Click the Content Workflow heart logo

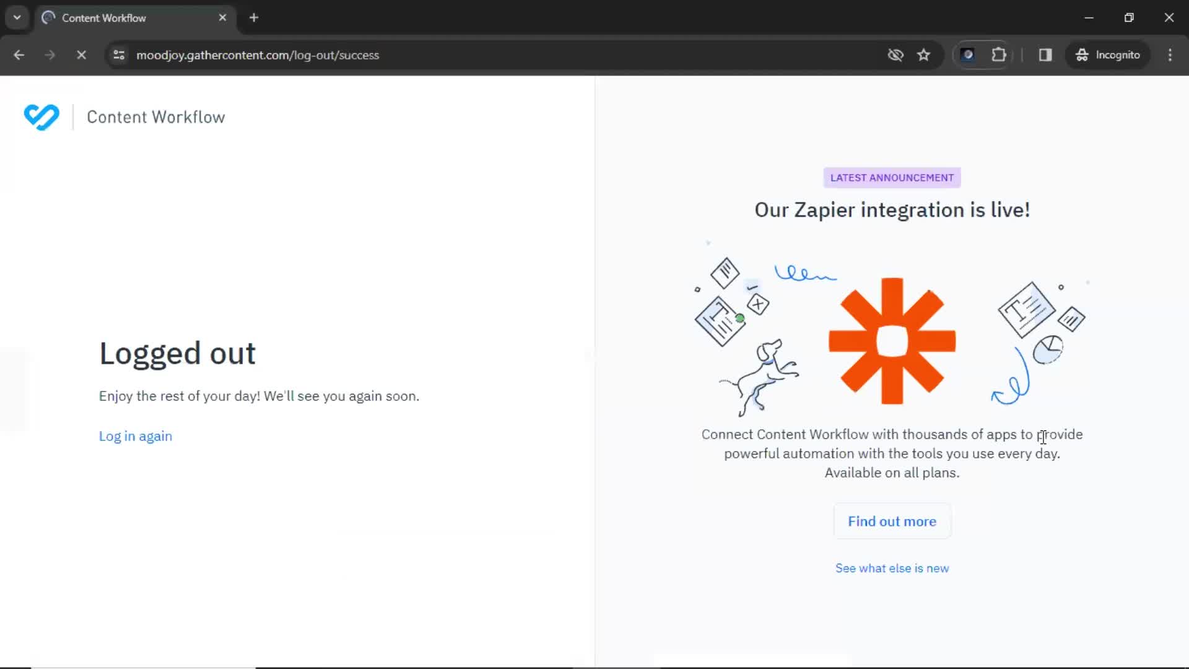[41, 117]
